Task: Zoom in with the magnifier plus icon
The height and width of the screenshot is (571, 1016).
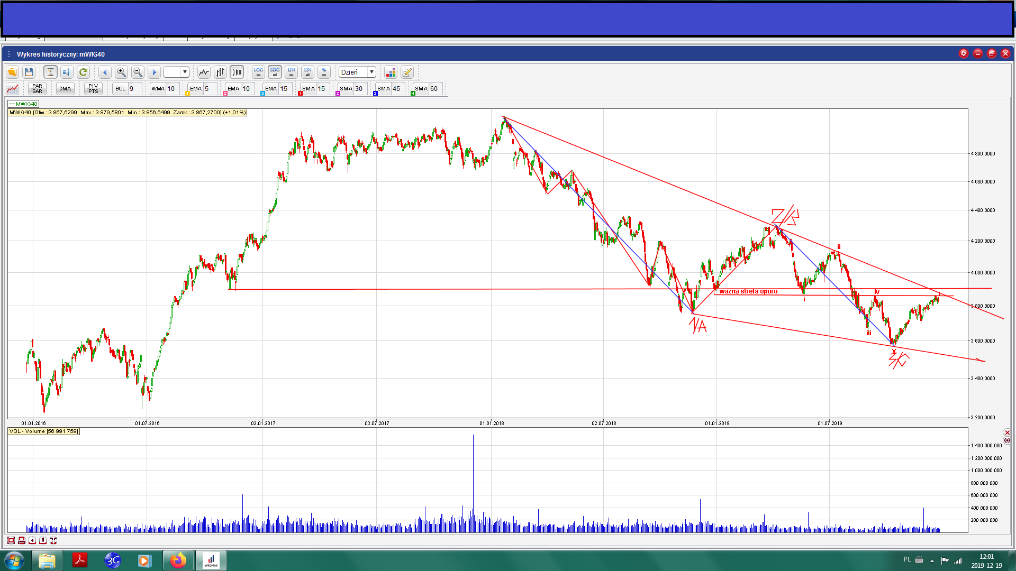Action: (x=121, y=72)
